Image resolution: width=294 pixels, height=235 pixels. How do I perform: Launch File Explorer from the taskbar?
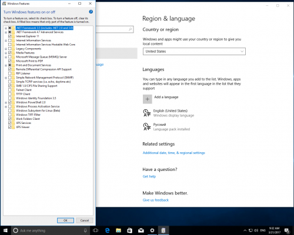[118, 230]
